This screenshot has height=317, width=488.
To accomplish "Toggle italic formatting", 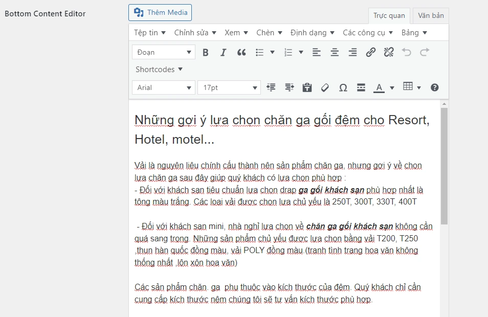I will click(223, 52).
